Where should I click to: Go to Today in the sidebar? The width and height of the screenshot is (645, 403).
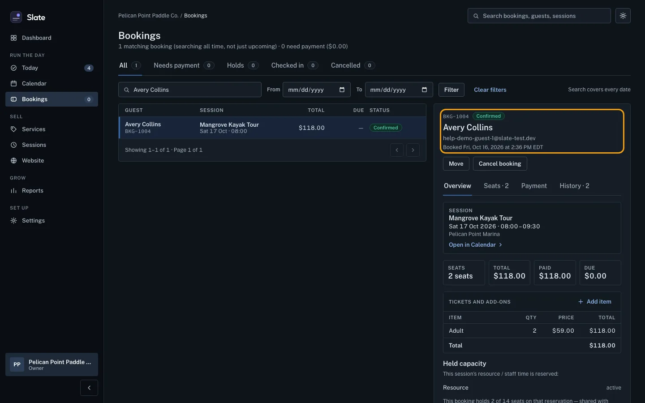[52, 68]
